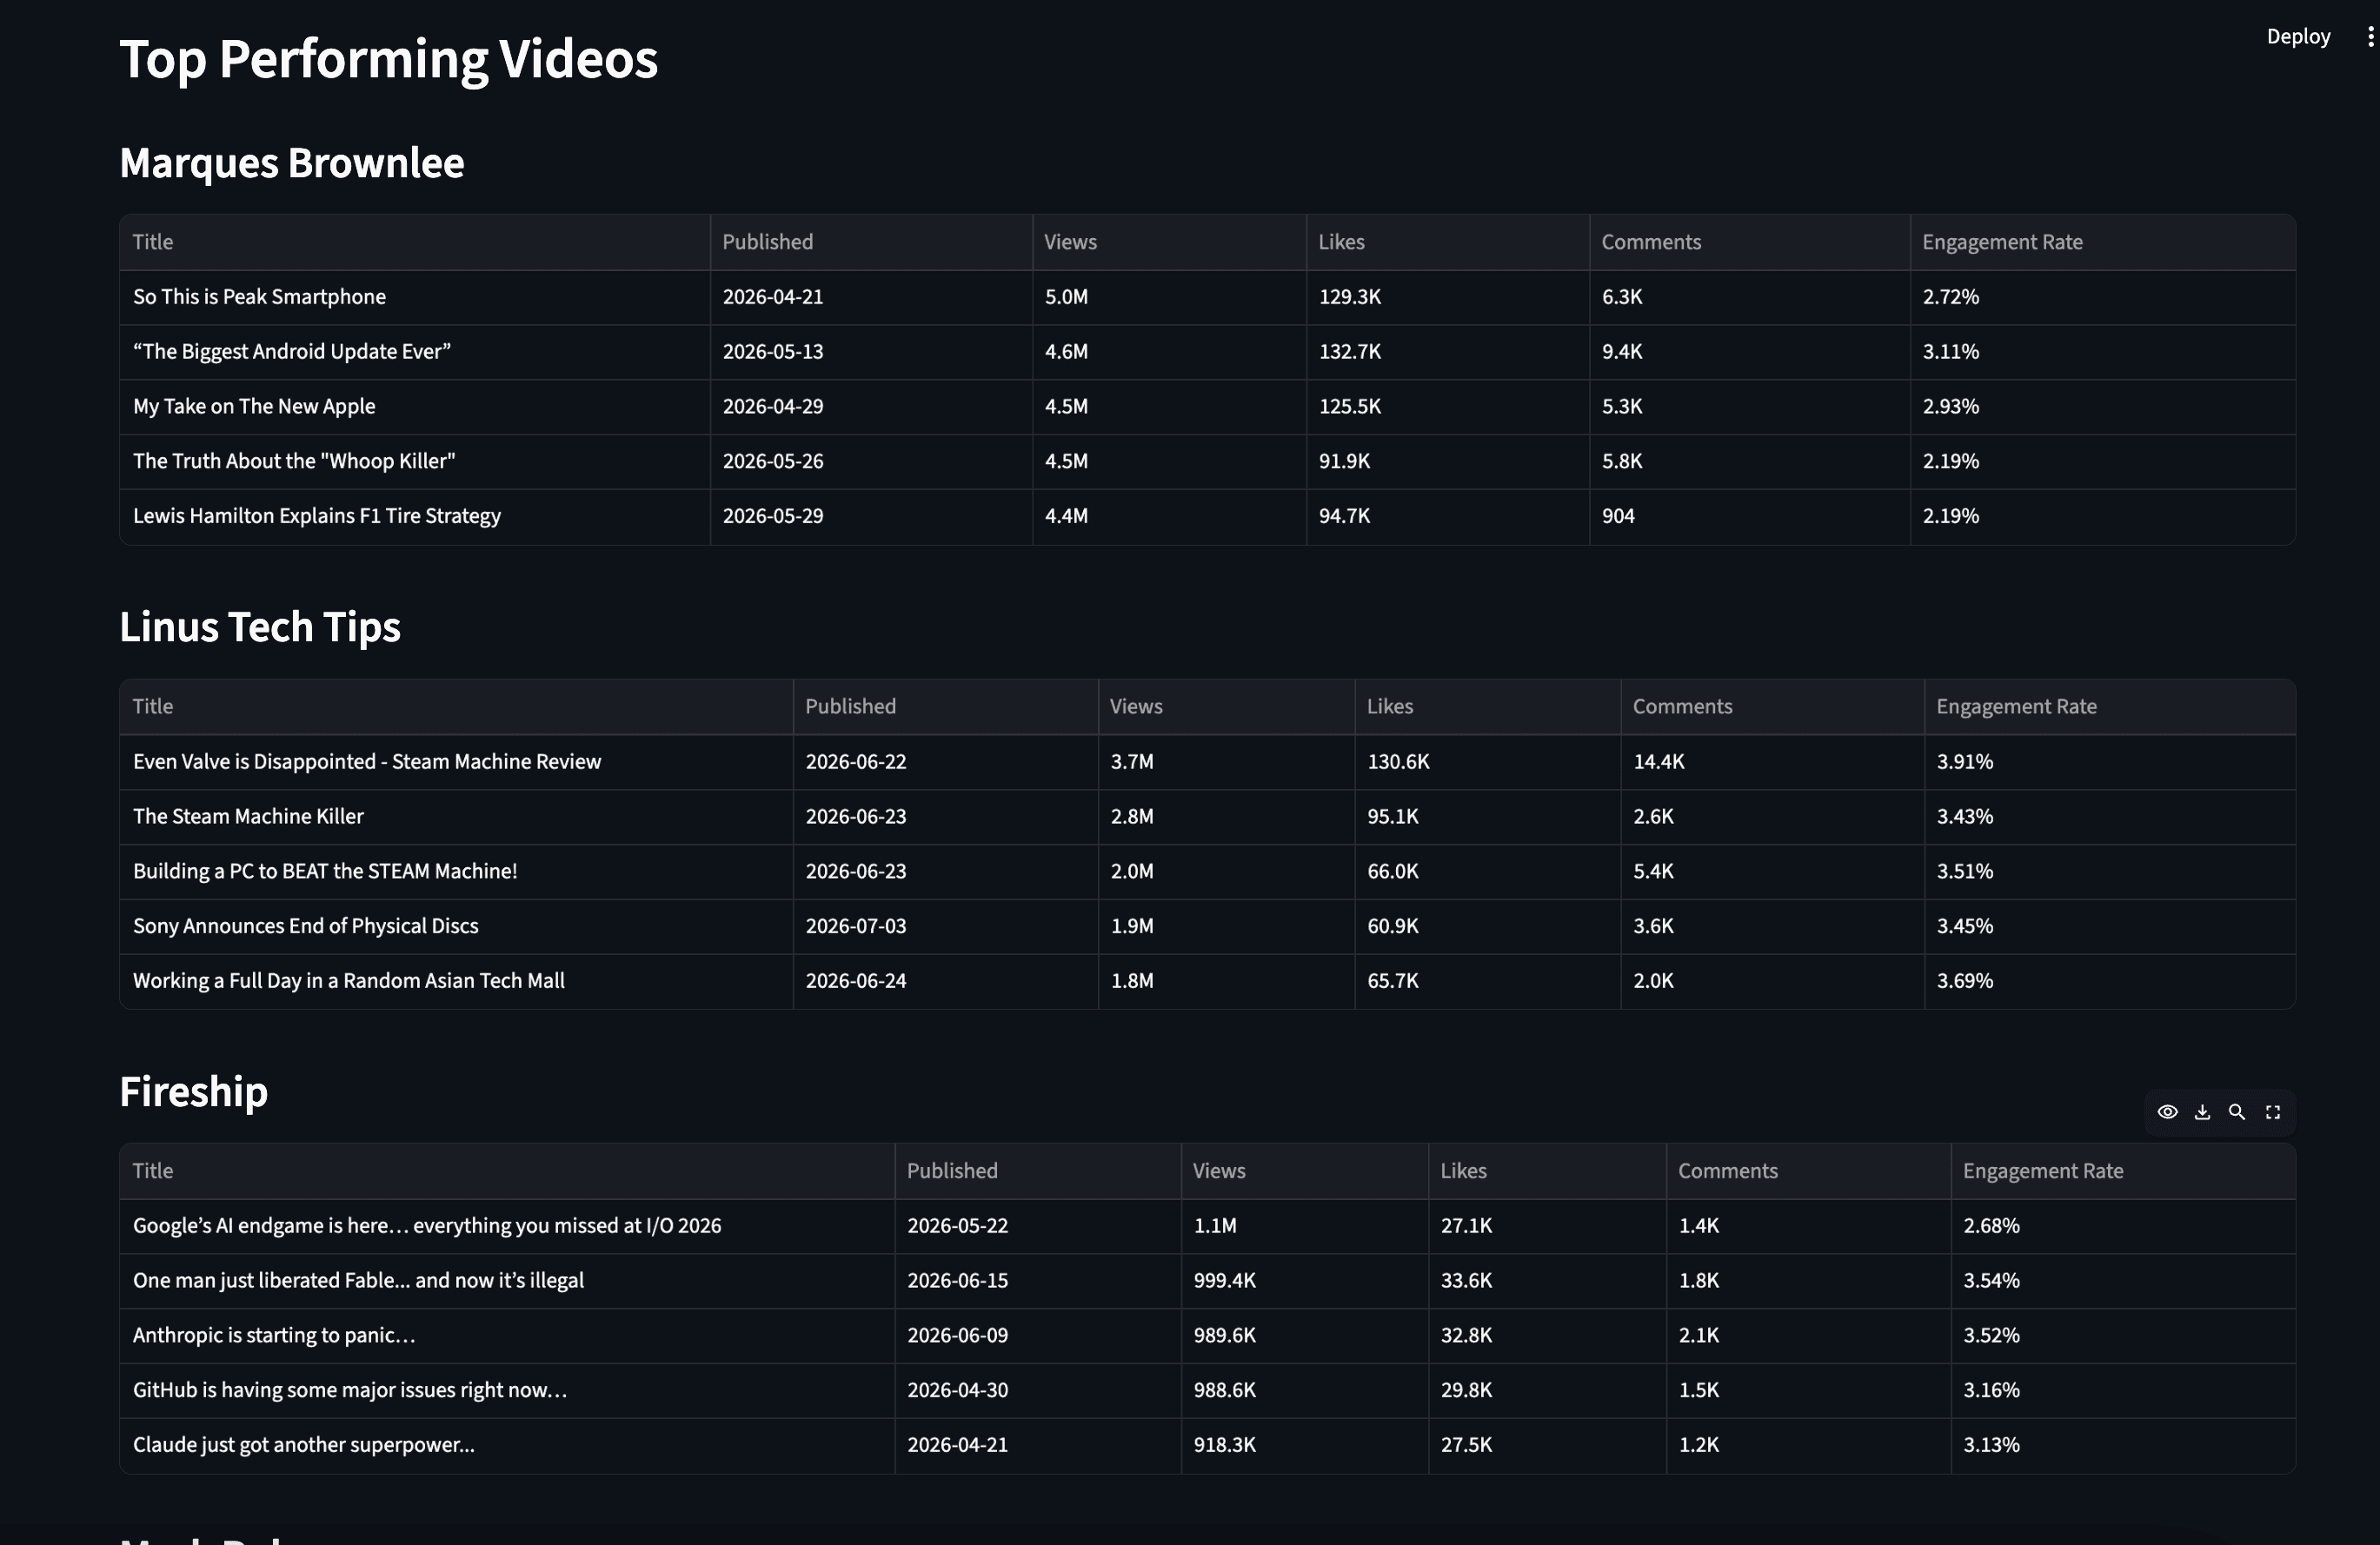The height and width of the screenshot is (1545, 2380).
Task: Select the 918.3K views cell
Action: 1305,1446
